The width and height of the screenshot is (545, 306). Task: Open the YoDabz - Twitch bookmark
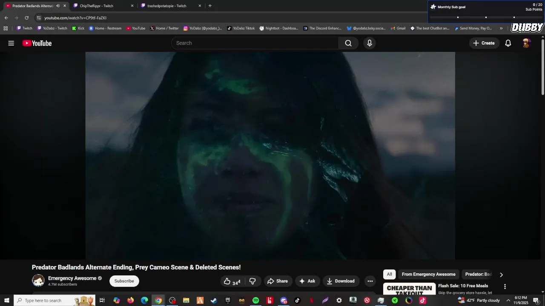click(x=52, y=28)
